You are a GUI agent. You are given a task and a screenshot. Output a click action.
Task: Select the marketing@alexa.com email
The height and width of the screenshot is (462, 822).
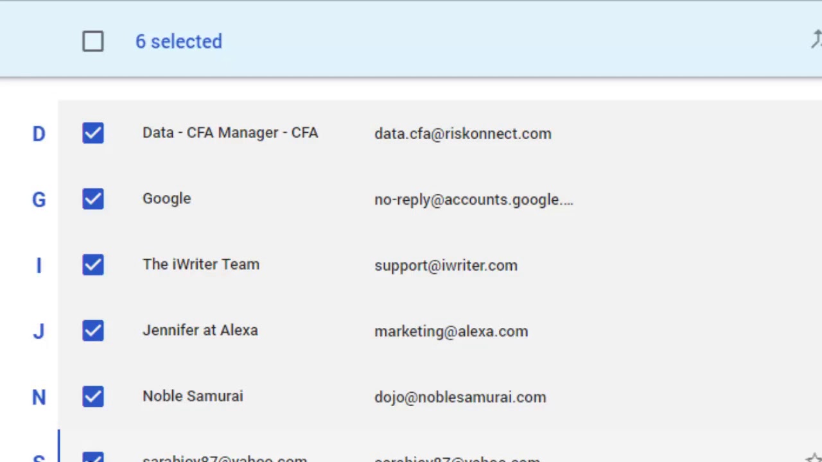(451, 332)
